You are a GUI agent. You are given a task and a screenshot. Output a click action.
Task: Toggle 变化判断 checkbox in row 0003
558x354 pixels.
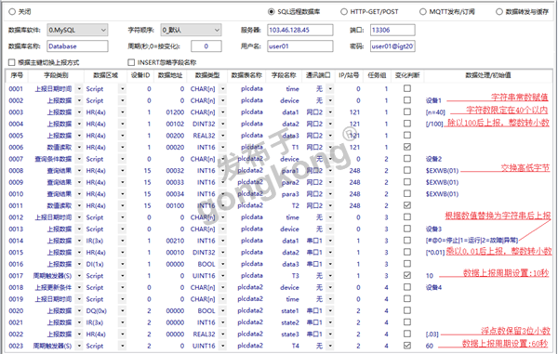click(x=407, y=111)
